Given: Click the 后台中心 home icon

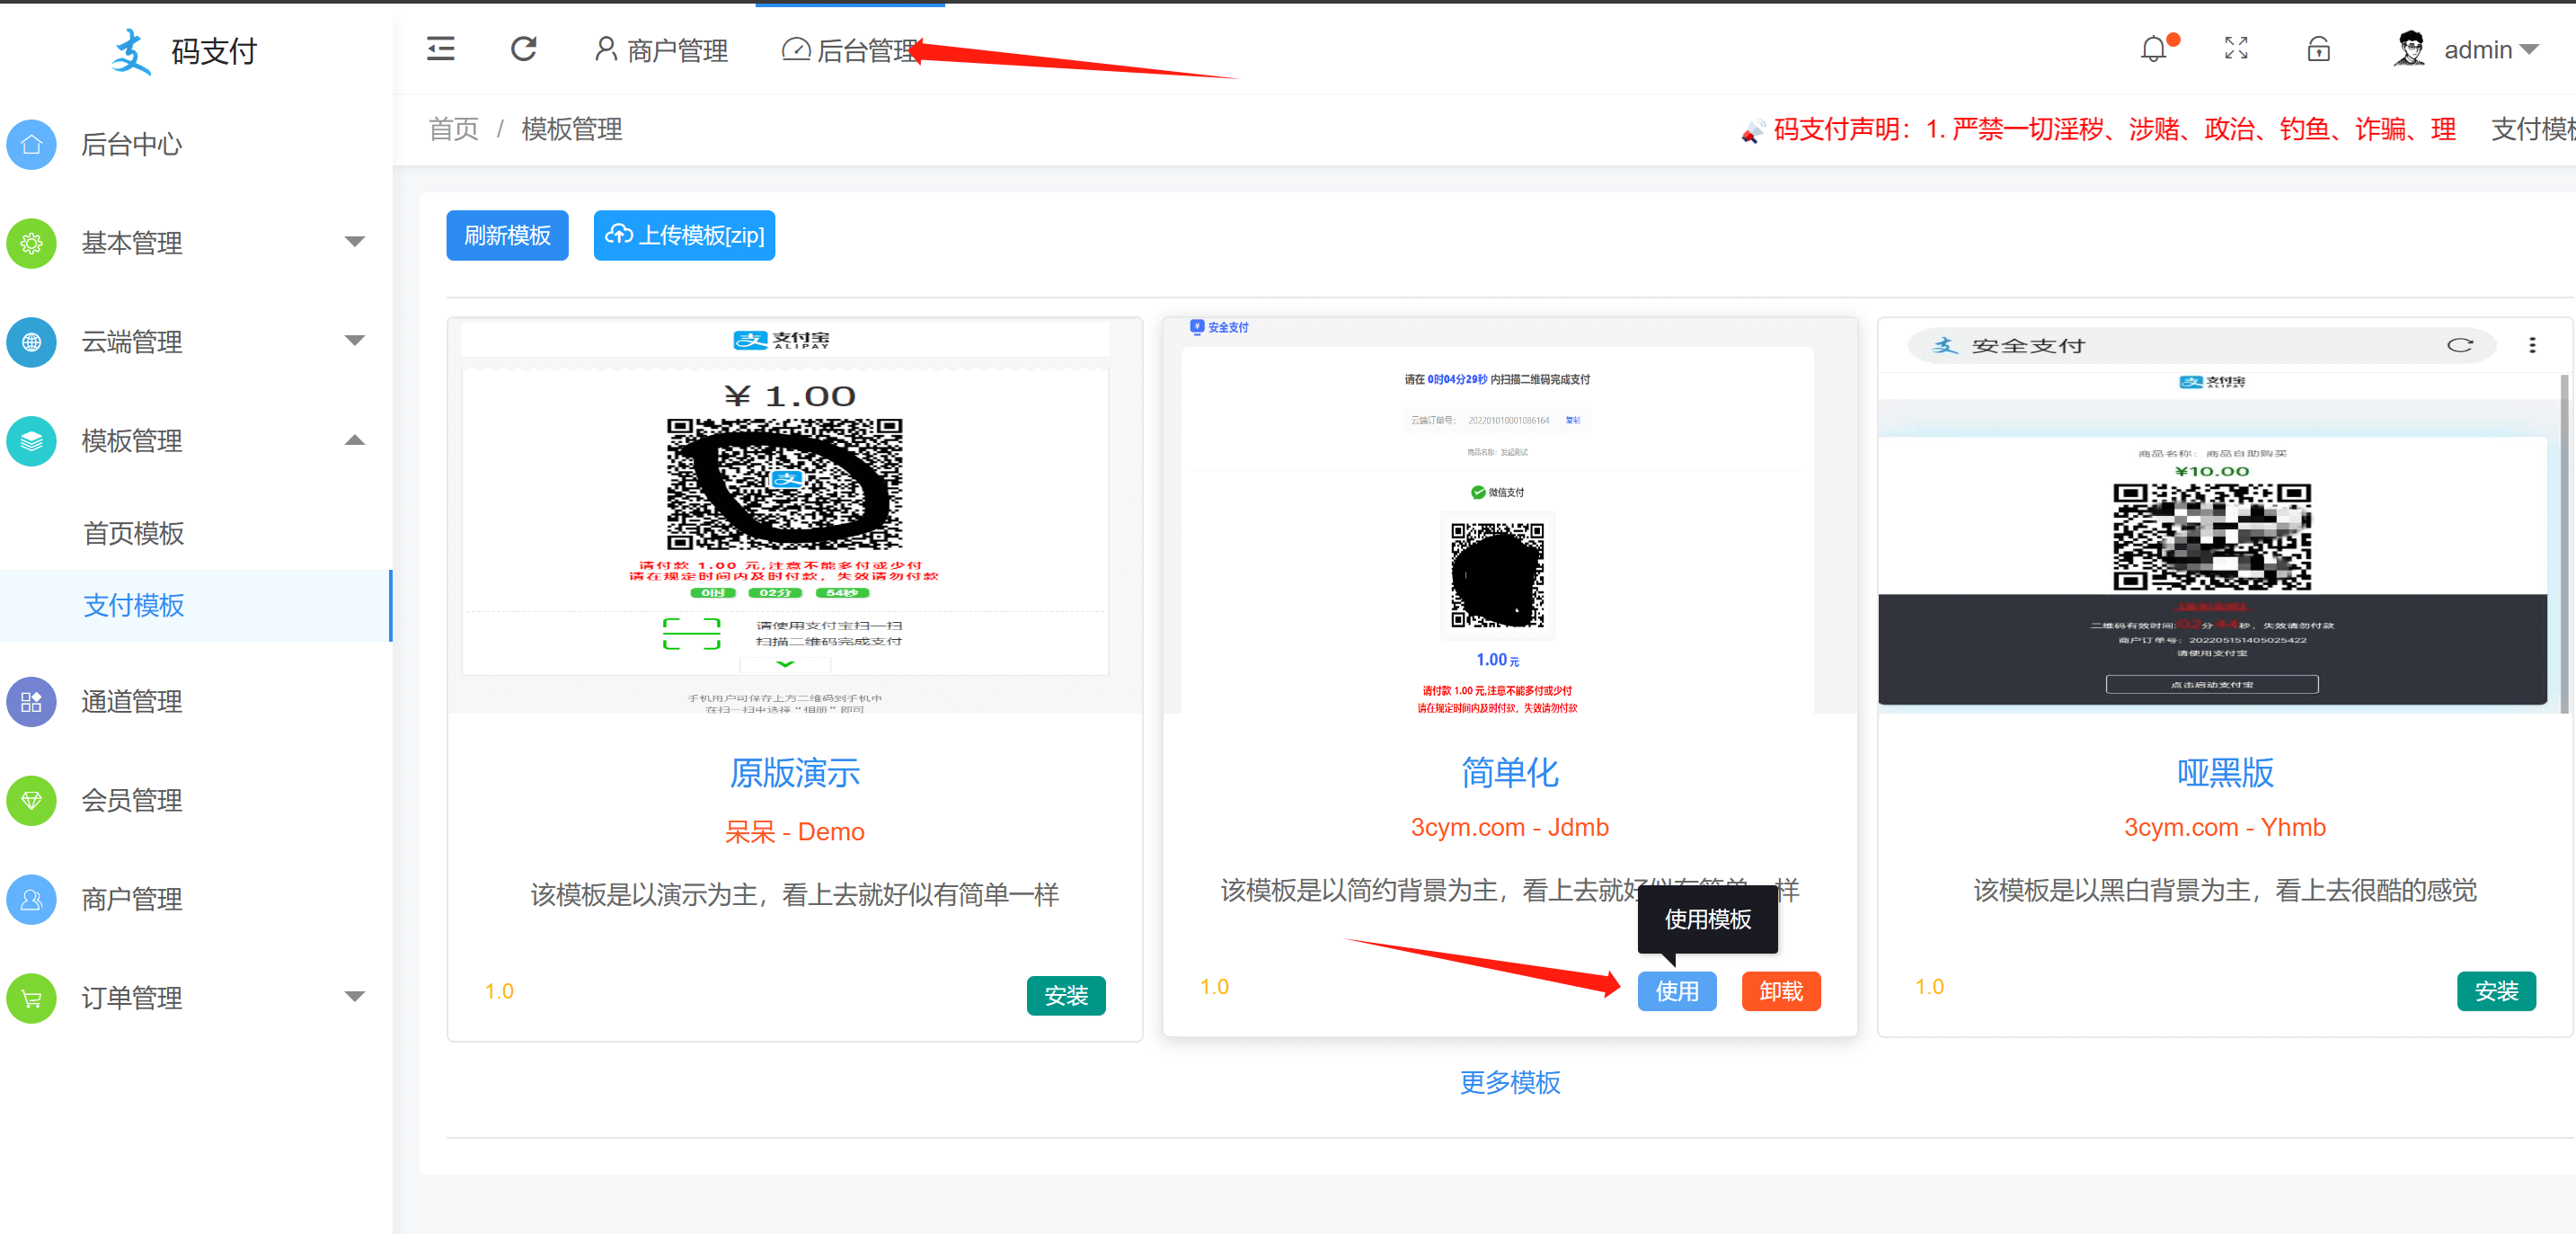Looking at the screenshot, I should pos(32,144).
